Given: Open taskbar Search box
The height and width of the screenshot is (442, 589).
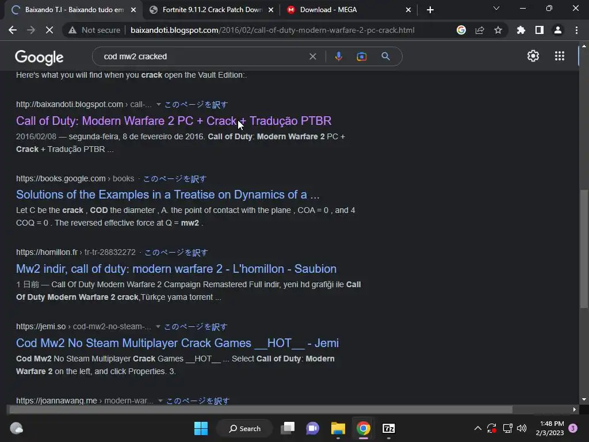Looking at the screenshot, I should [x=244, y=428].
